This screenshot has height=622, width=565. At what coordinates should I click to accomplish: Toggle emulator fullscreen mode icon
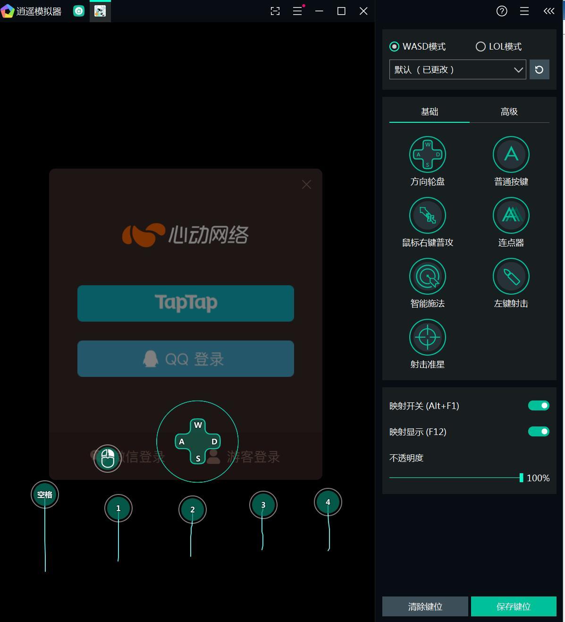coord(275,11)
